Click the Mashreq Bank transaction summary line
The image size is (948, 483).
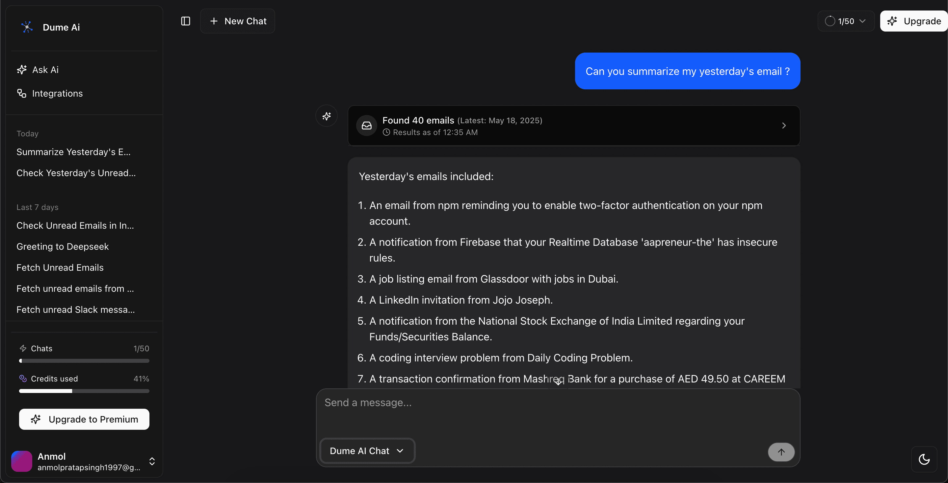point(577,379)
